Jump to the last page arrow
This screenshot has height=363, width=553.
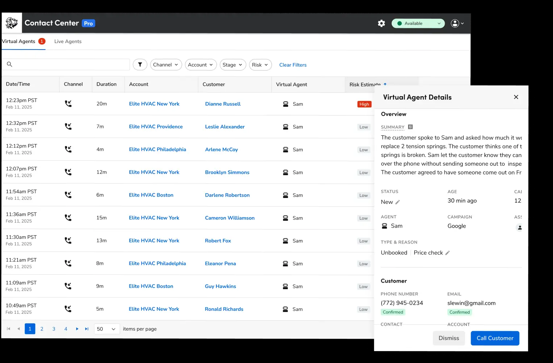point(87,329)
